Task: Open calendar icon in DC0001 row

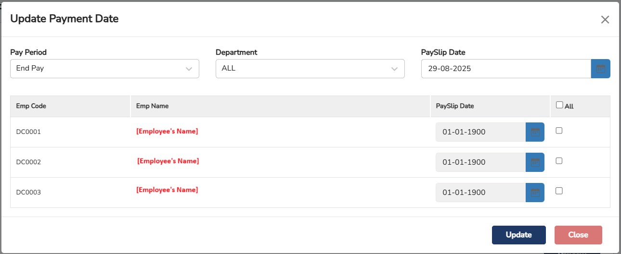Action: pyautogui.click(x=535, y=132)
